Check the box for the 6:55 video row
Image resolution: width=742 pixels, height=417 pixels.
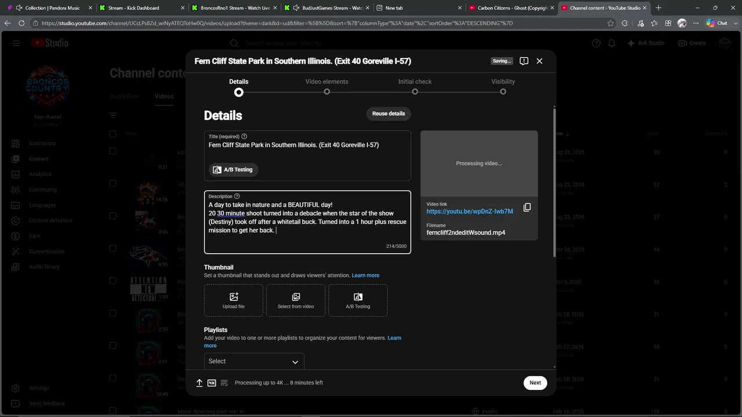(x=113, y=248)
